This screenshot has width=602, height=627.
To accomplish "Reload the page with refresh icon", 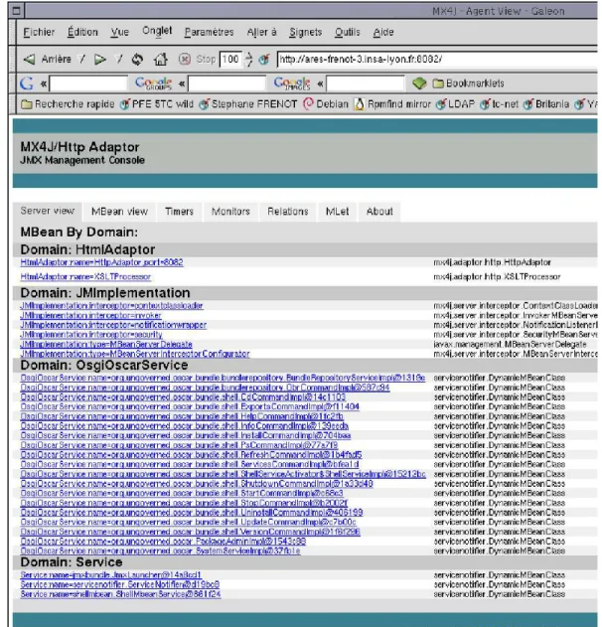I will [x=137, y=60].
